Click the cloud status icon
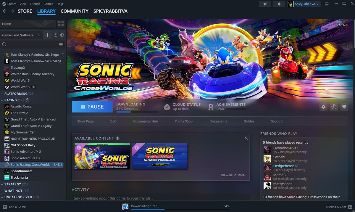 (x=167, y=107)
